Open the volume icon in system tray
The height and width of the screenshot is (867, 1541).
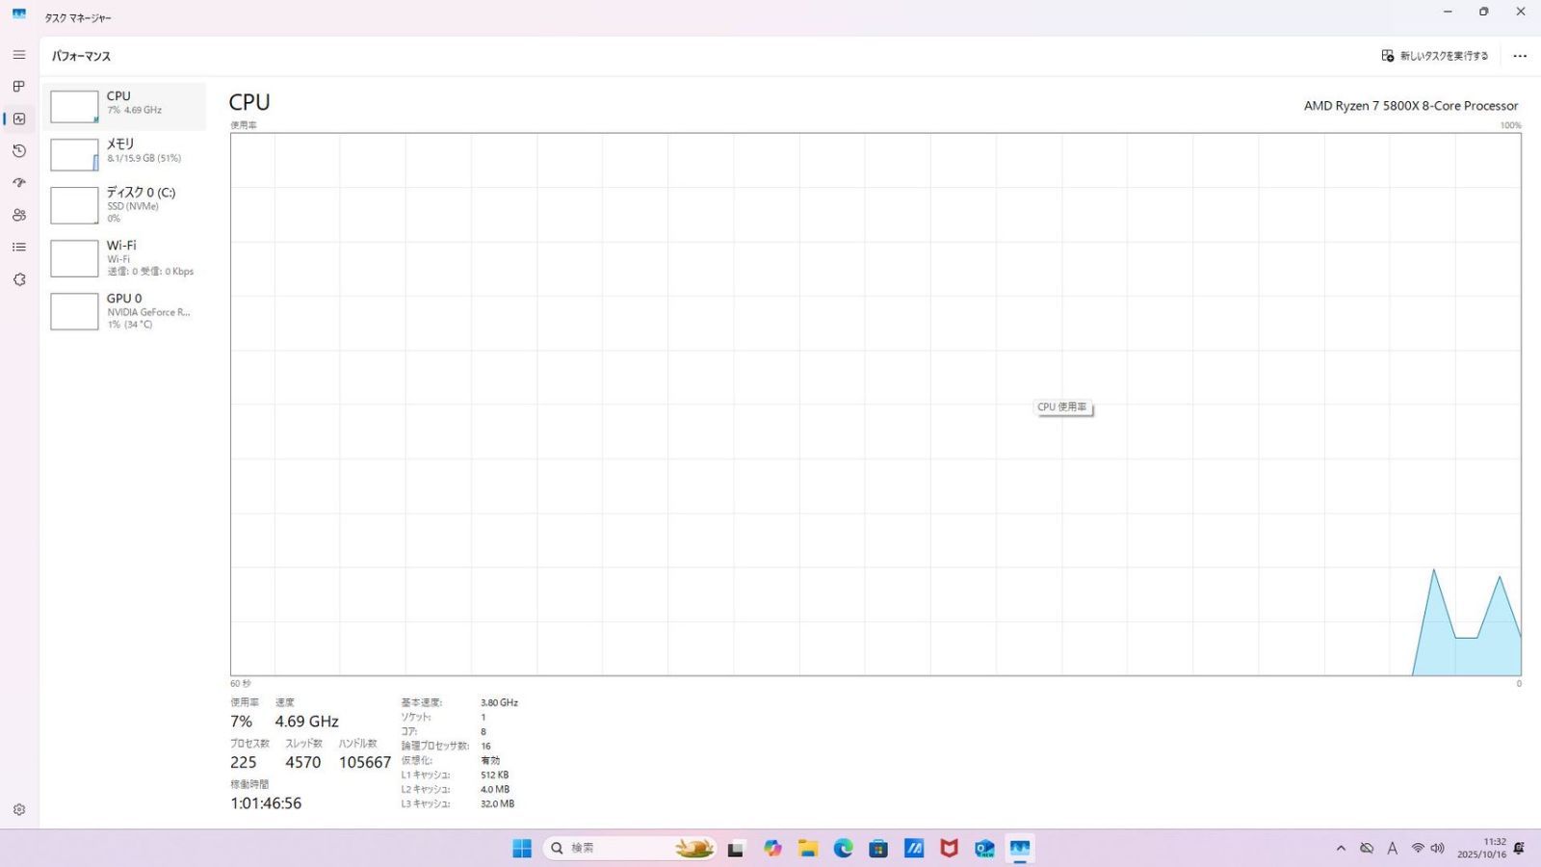click(x=1438, y=849)
